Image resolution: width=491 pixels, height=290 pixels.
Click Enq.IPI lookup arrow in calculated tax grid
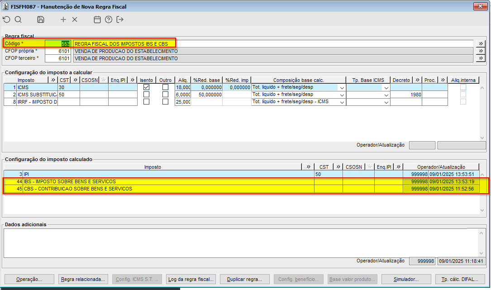[x=398, y=166]
